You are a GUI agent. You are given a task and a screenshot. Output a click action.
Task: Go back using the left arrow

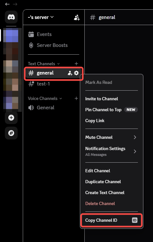tap(7, 4)
